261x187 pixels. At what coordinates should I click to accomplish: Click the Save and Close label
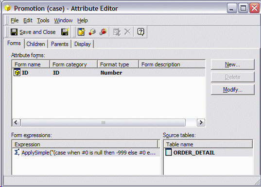(x=37, y=32)
